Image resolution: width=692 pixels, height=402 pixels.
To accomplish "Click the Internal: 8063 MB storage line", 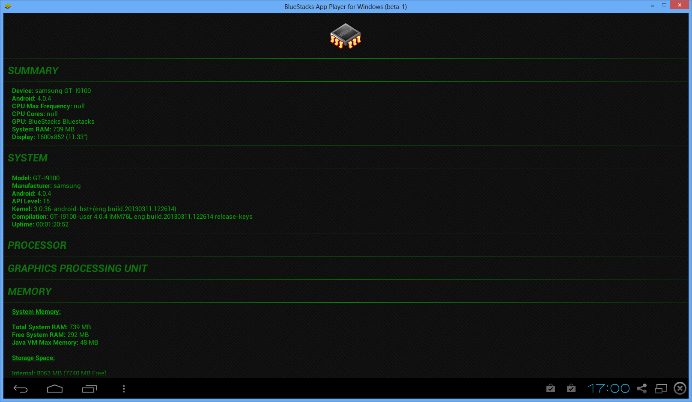I will pyautogui.click(x=59, y=373).
